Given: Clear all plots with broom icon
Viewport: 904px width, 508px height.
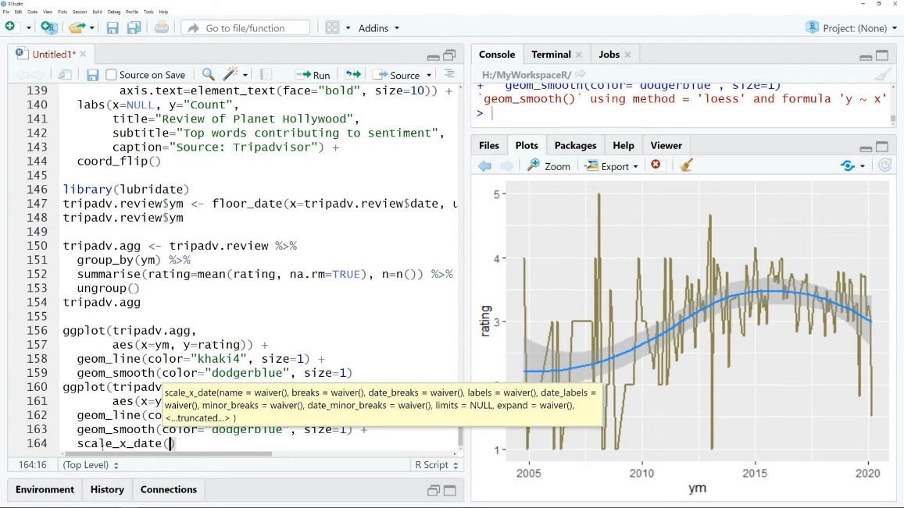Looking at the screenshot, I should (686, 165).
